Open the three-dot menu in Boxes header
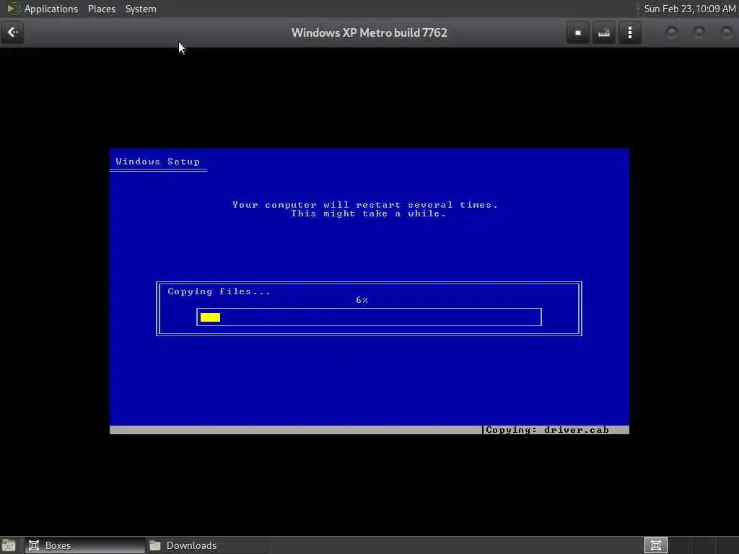This screenshot has width=739, height=554. [x=629, y=32]
